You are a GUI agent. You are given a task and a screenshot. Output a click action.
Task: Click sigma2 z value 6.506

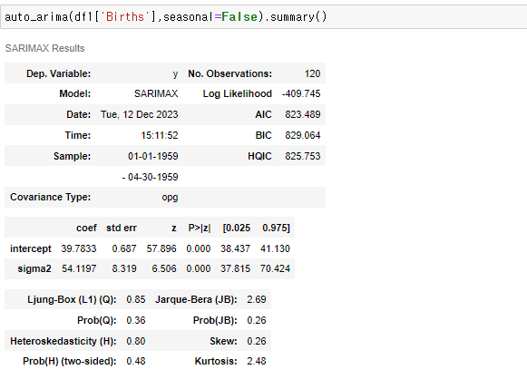164,268
